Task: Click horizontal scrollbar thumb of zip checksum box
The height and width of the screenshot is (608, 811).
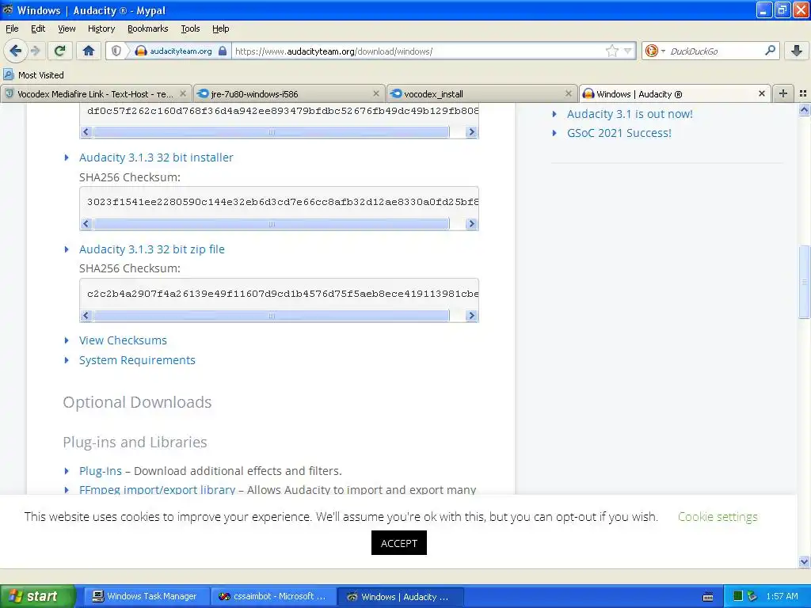Action: [x=272, y=315]
